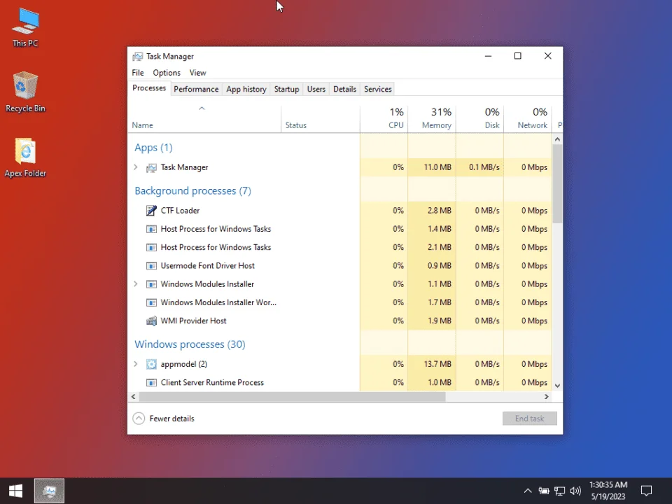This screenshot has height=504, width=672.
Task: Sort by the Status column header
Action: [321, 119]
